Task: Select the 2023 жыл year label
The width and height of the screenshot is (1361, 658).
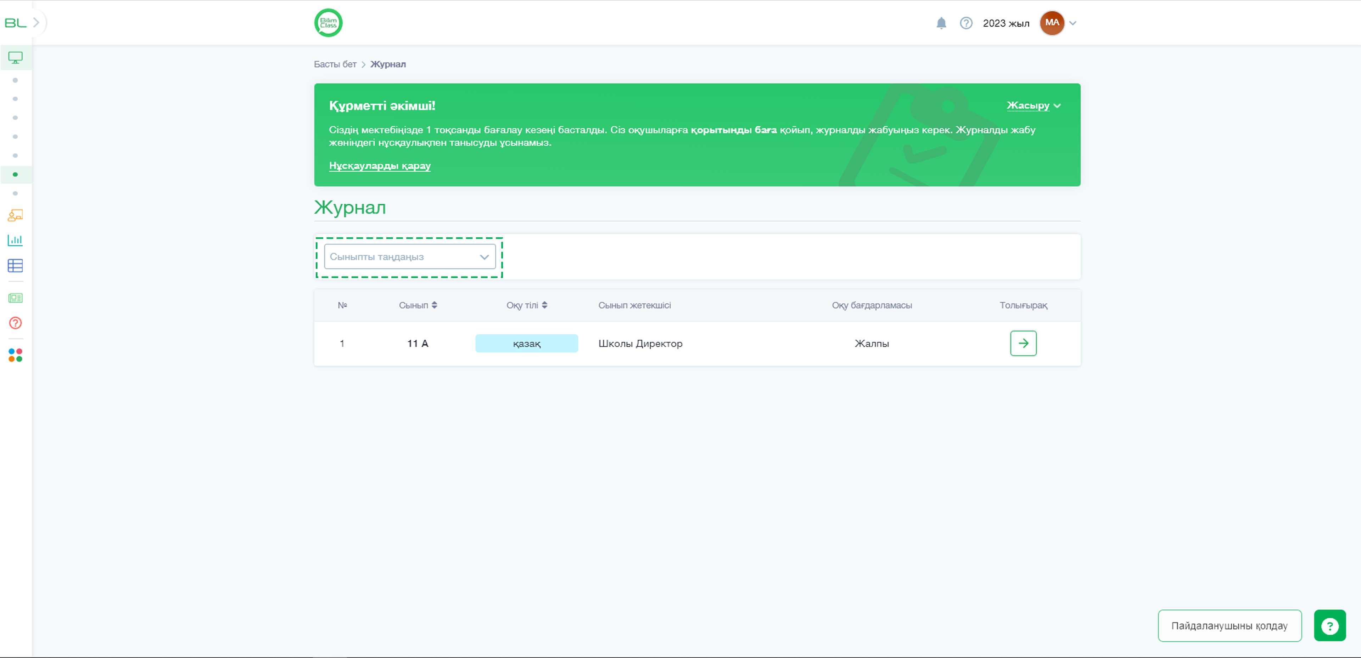Action: tap(1006, 23)
